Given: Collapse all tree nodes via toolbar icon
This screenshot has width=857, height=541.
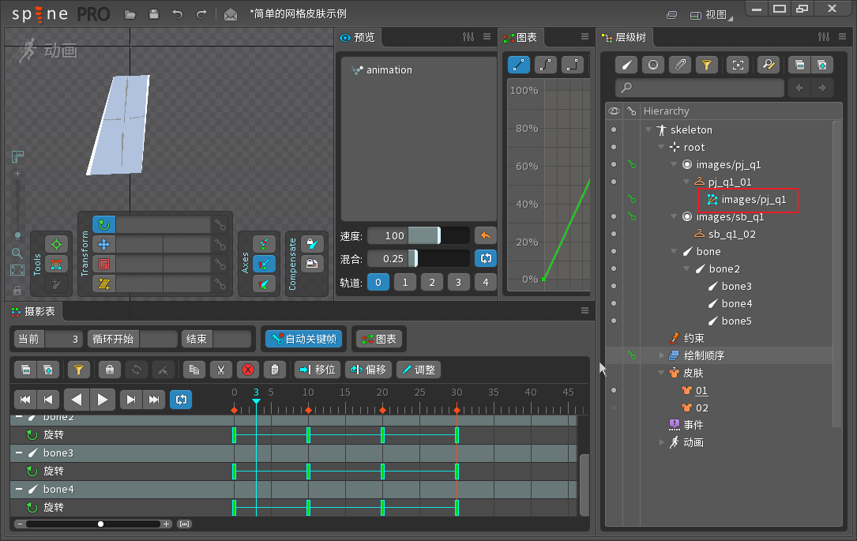Looking at the screenshot, I should [x=799, y=65].
